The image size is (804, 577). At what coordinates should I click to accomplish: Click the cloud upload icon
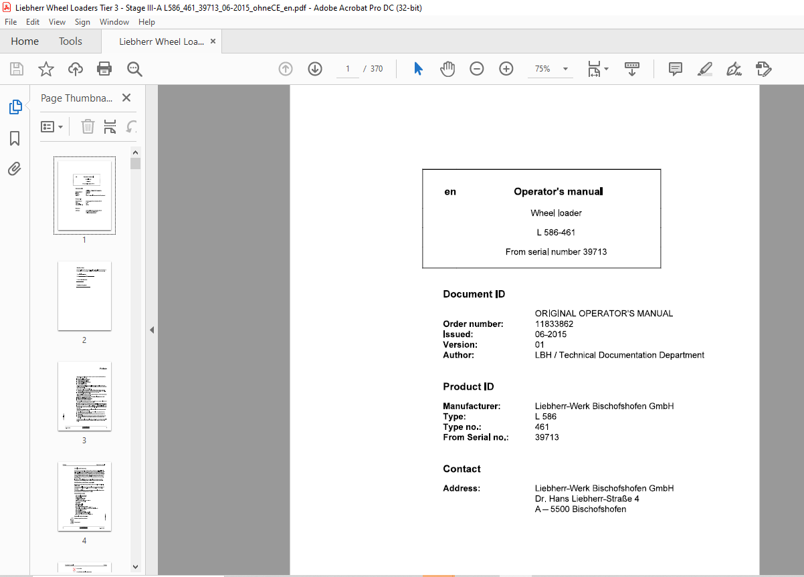click(76, 69)
